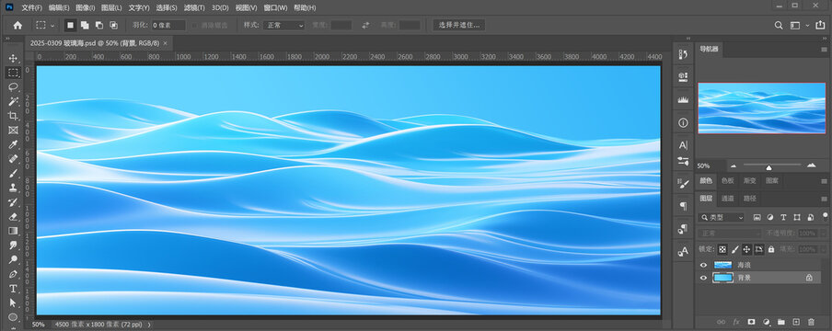
Task: Toggle the layer filter switch
Action: coord(826,216)
